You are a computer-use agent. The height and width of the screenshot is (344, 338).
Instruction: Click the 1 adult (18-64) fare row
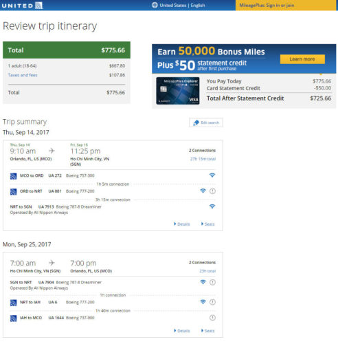[x=67, y=66]
